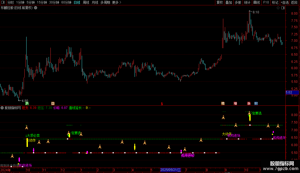Viewport: 300px width, 173px height.
Task: Click the red 涨 event marker
Action: point(249,104)
